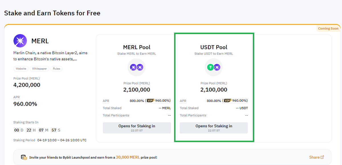Click Total Participants label in USDT Pool
This screenshot has height=165, width=342.
pos(193,115)
